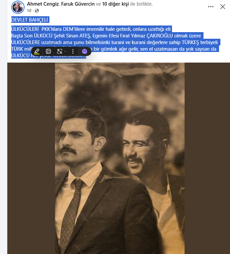Translate the selected text with translate icon
230x254 pixels.
point(59,51)
